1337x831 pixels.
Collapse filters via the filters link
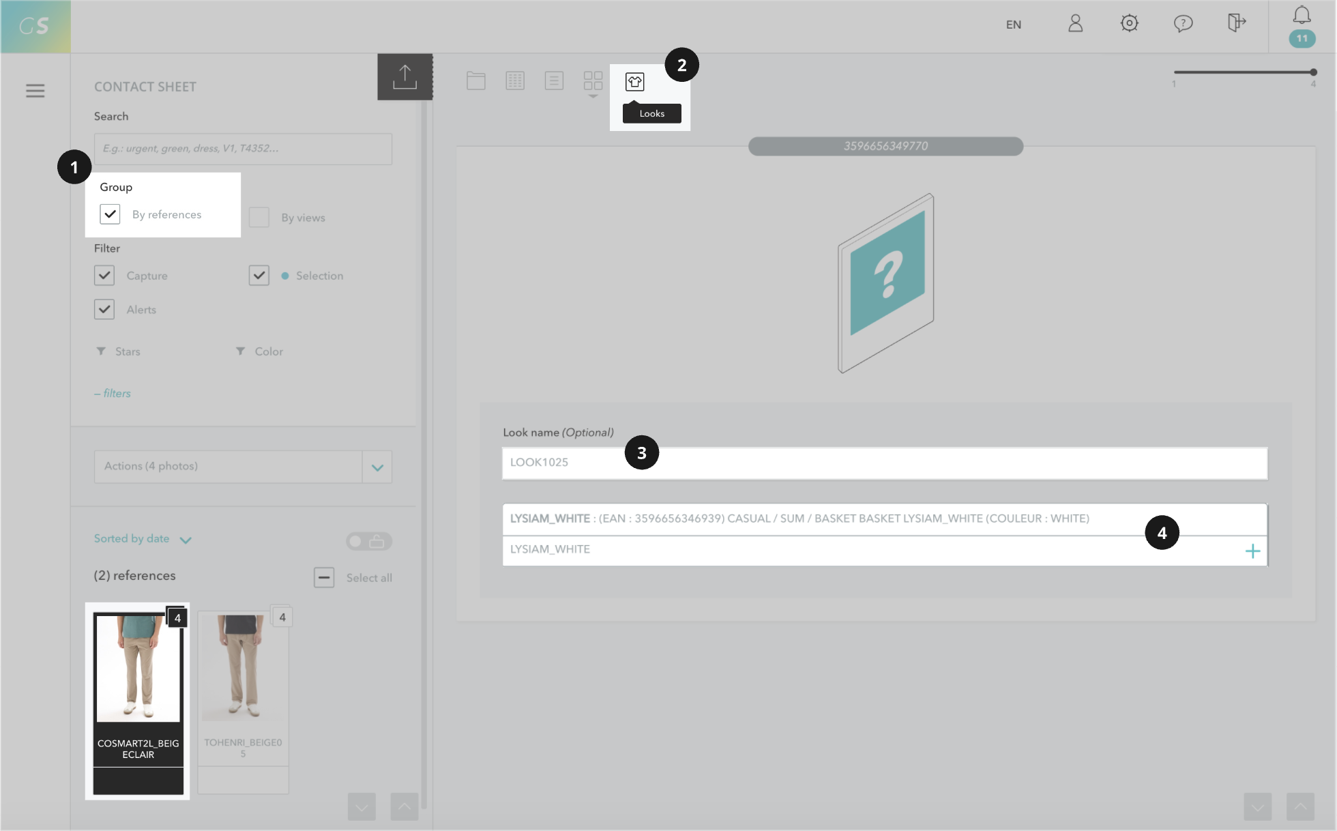(113, 394)
